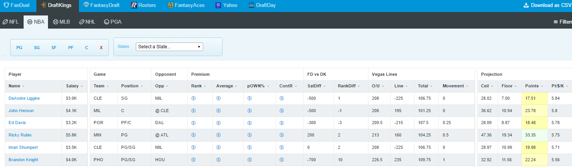Sort by the Position column header

pyautogui.click(x=132, y=86)
